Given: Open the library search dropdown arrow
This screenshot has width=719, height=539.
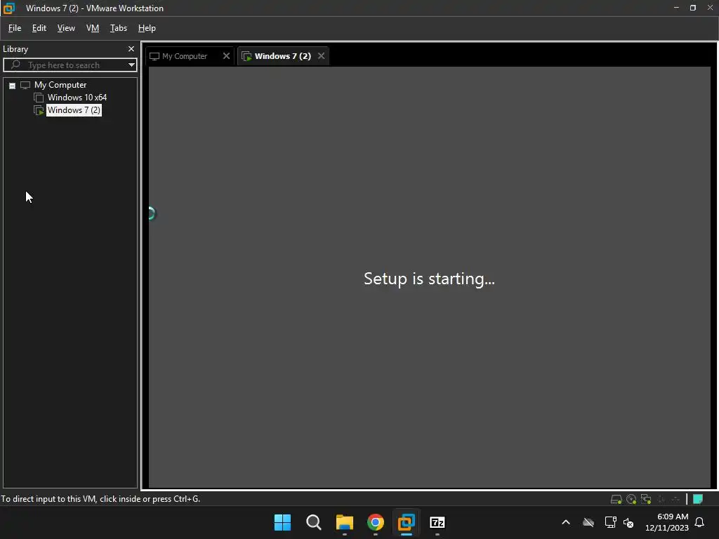Looking at the screenshot, I should 131,65.
